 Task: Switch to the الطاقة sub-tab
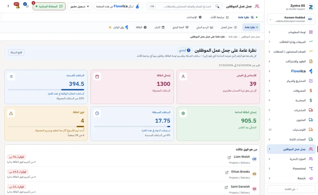(x=141, y=27)
